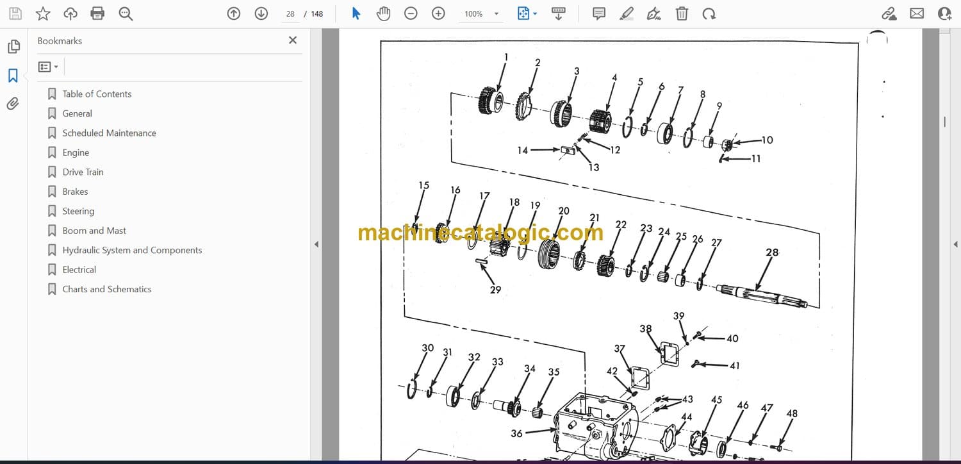The height and width of the screenshot is (464, 961).
Task: Click the scrolling mode keyboard icon
Action: coord(559,13)
